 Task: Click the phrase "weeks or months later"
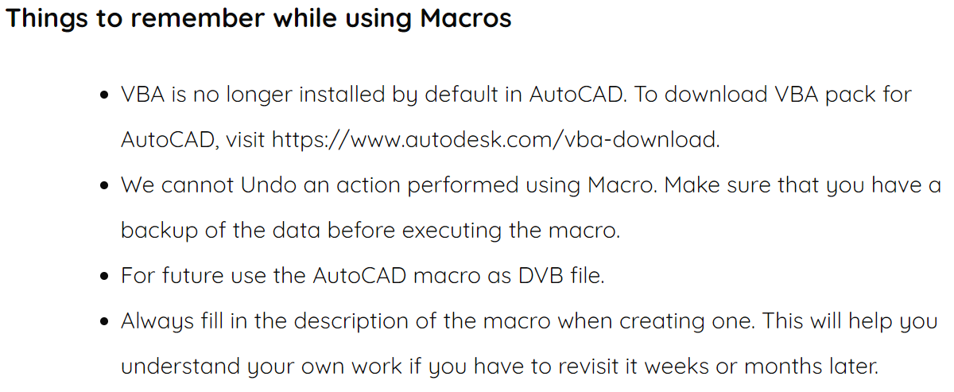(x=761, y=367)
